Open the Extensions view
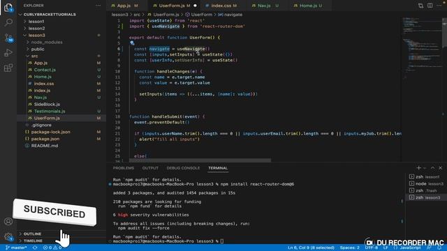This screenshot has width=447, height=251. pos(8,68)
